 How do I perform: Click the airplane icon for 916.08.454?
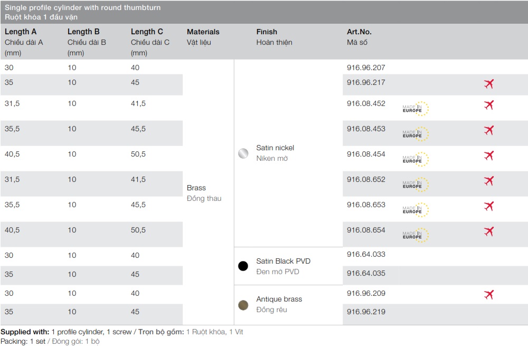pos(488,156)
